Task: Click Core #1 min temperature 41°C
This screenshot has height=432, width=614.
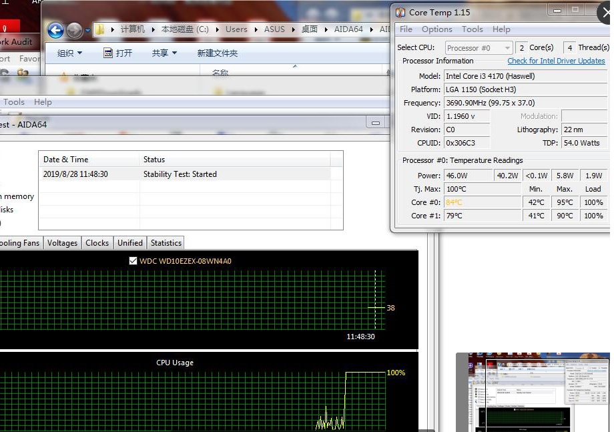Action: 536,216
